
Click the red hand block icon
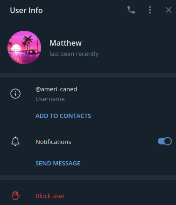click(x=16, y=196)
